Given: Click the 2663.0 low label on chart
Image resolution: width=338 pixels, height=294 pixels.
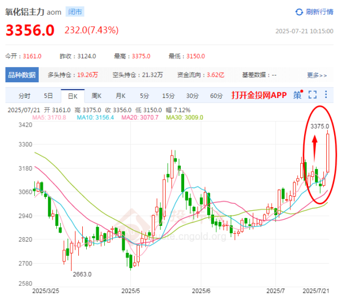Looking at the screenshot, I should pyautogui.click(x=82, y=274).
